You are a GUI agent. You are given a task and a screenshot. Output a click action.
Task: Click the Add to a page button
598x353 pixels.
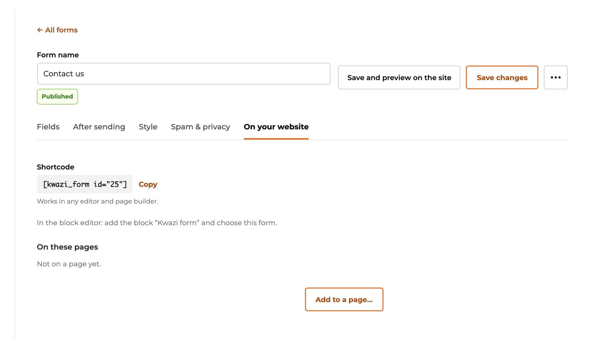[x=344, y=299]
